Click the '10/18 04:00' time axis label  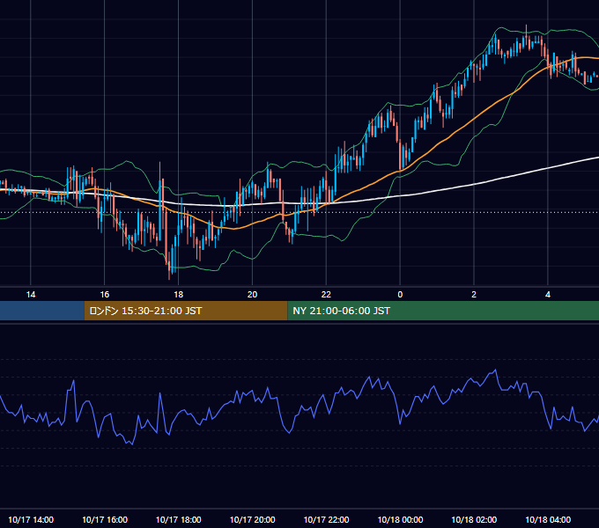(548, 519)
